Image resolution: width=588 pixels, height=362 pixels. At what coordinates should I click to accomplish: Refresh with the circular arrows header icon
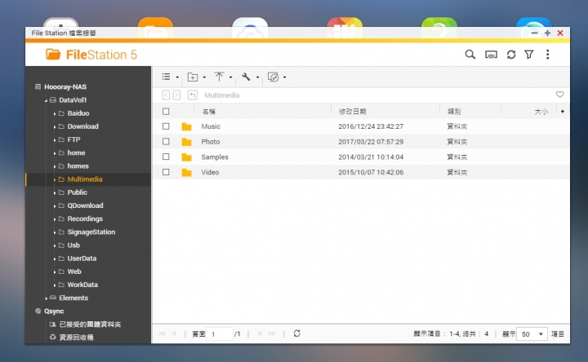click(x=510, y=55)
